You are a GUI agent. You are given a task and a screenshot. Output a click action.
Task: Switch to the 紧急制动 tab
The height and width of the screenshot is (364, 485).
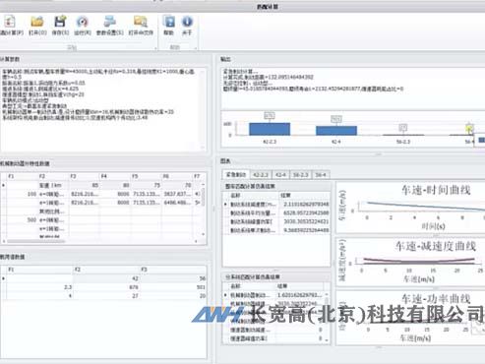point(236,175)
